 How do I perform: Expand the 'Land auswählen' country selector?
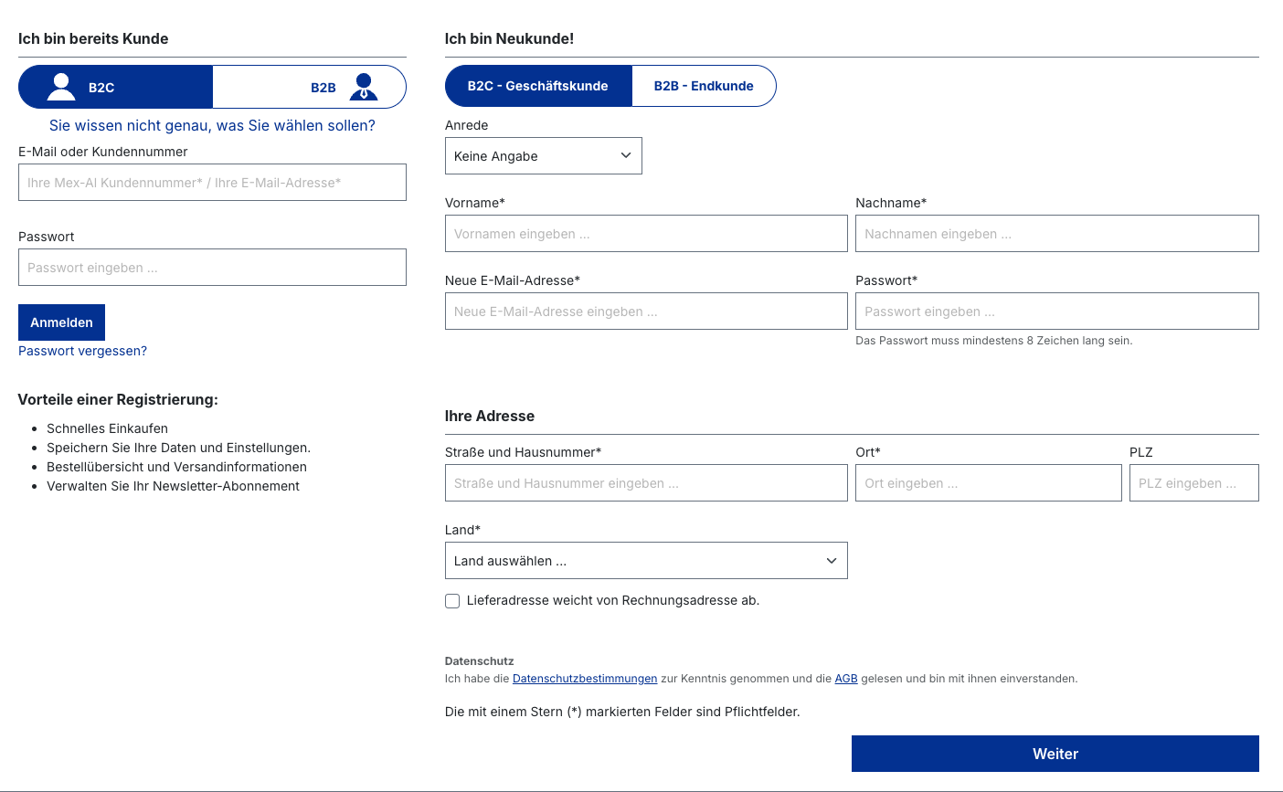(x=646, y=561)
